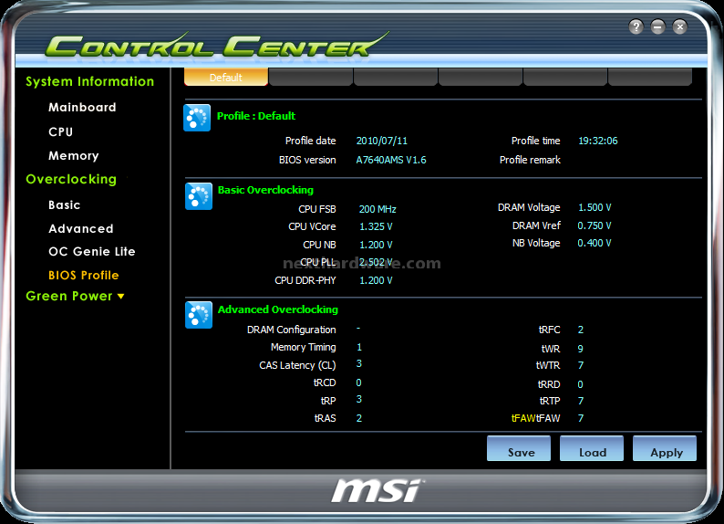Click the DRAM Voltage value 1.500 V

point(595,207)
